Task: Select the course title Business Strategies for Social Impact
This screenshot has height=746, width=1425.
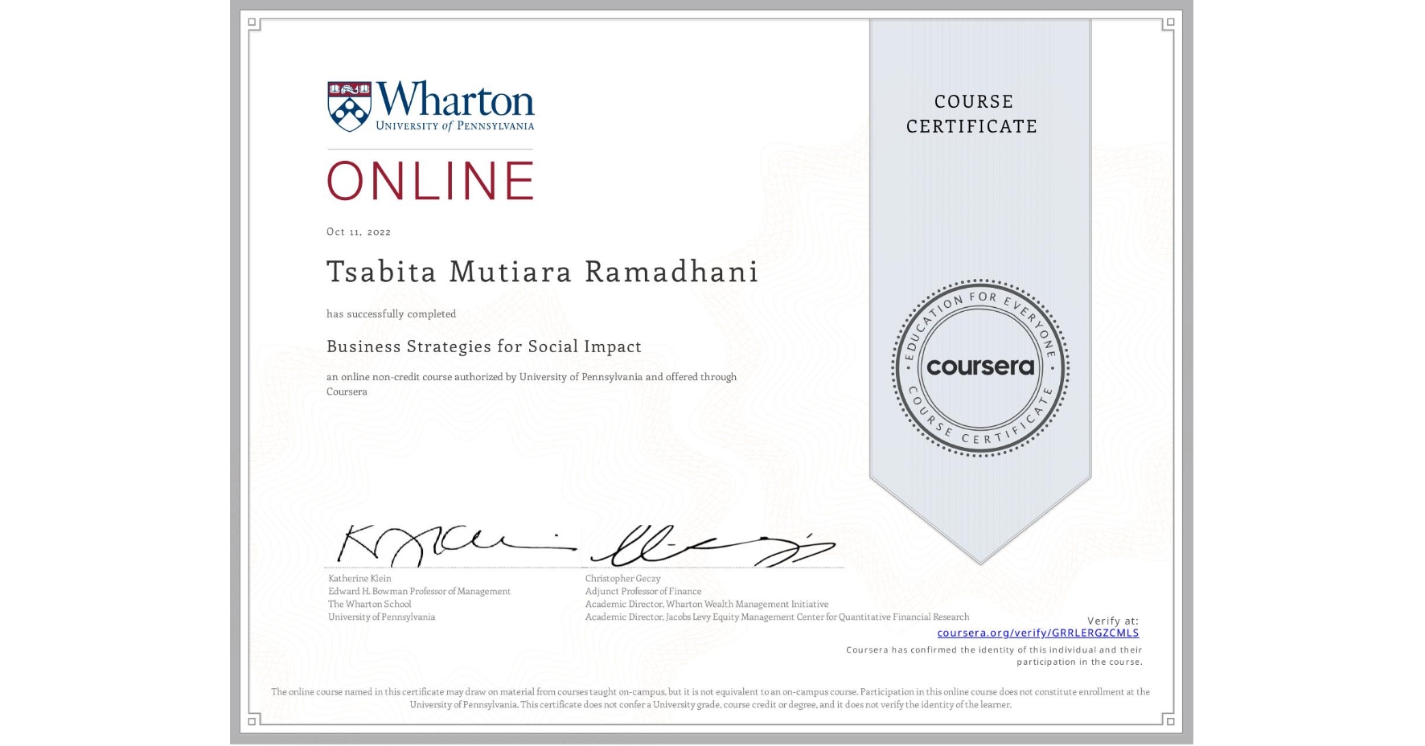Action: (x=483, y=346)
